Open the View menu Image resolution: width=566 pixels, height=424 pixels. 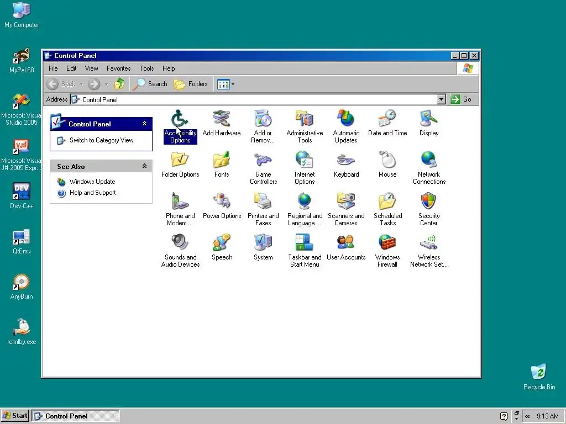(91, 68)
